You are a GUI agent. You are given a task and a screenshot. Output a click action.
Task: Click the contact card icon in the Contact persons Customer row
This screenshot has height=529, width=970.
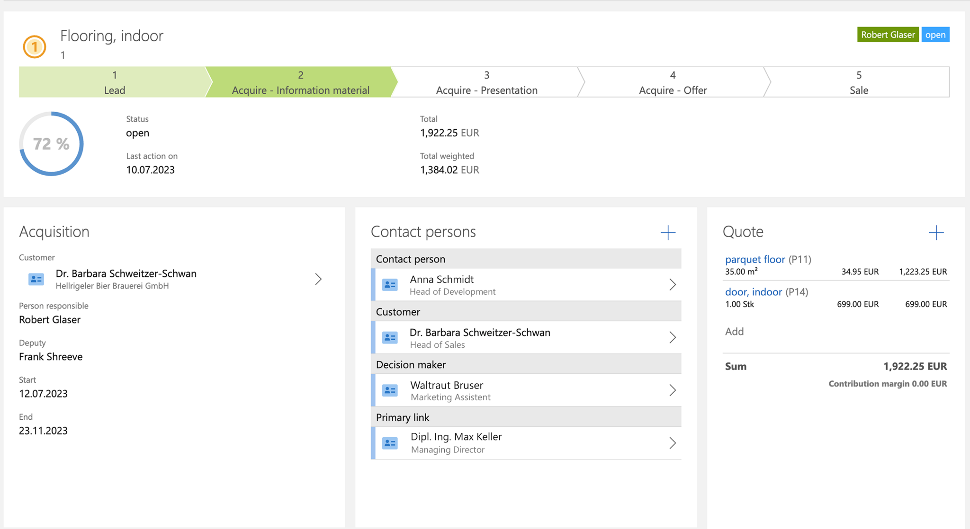pos(390,338)
